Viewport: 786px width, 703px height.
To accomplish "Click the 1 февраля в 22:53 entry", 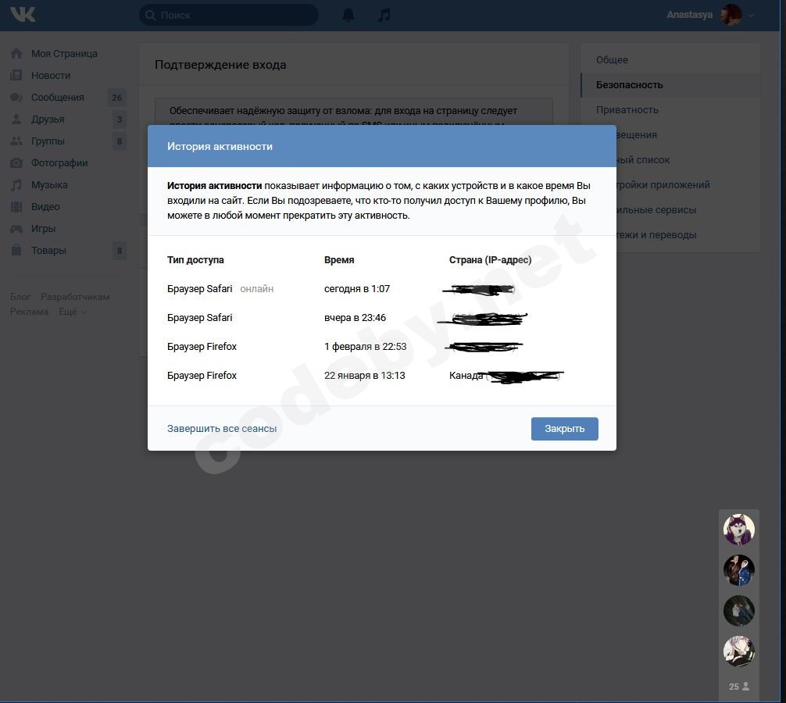I will tap(366, 346).
